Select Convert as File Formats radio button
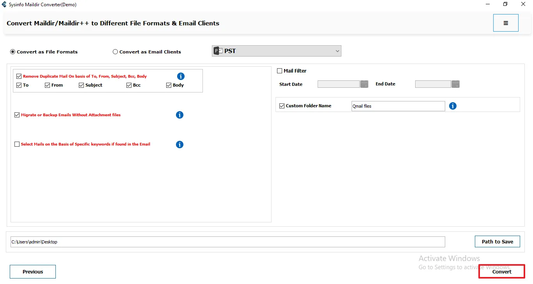Screen dimensions: 533x284 [13, 52]
